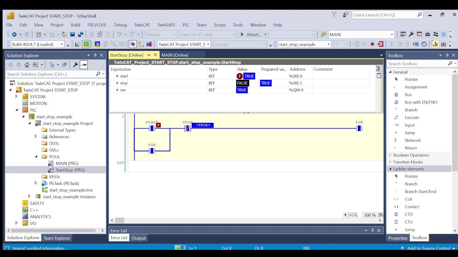458x257 pixels.
Task: Click the Save All toolbar icon
Action: tap(81, 35)
